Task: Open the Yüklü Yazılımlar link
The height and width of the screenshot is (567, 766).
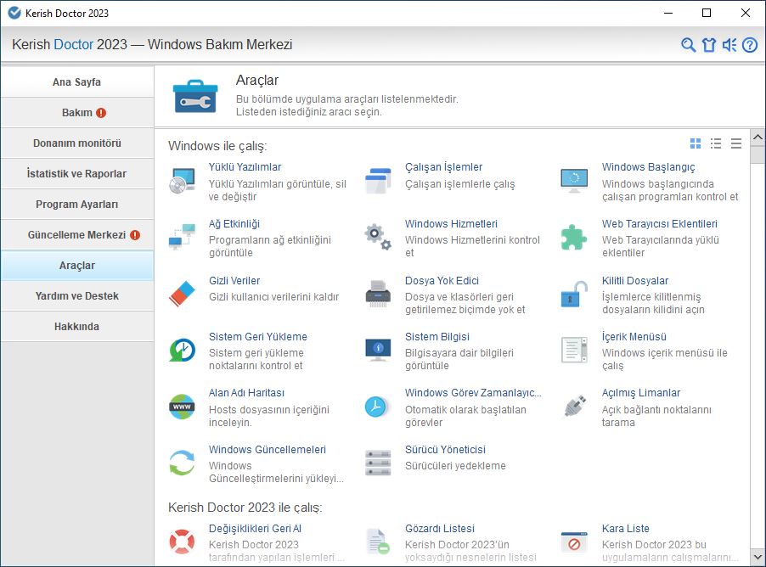Action: pyautogui.click(x=245, y=167)
